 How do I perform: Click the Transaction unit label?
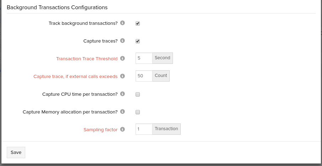(166, 129)
